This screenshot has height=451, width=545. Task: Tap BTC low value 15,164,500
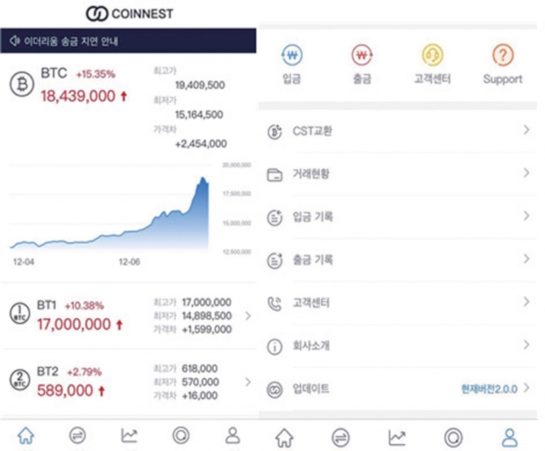(x=199, y=114)
